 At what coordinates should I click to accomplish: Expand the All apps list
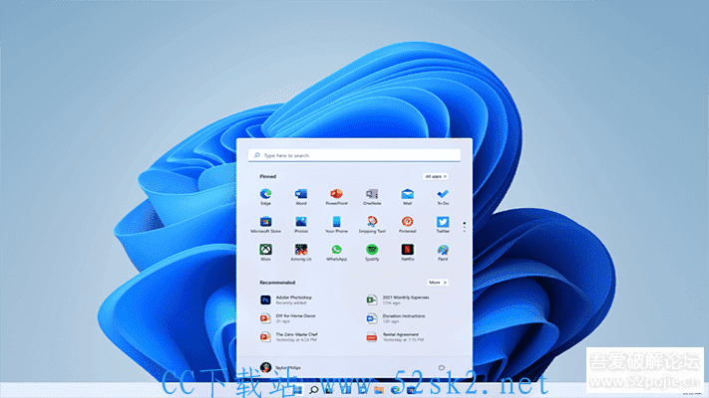[x=436, y=176]
